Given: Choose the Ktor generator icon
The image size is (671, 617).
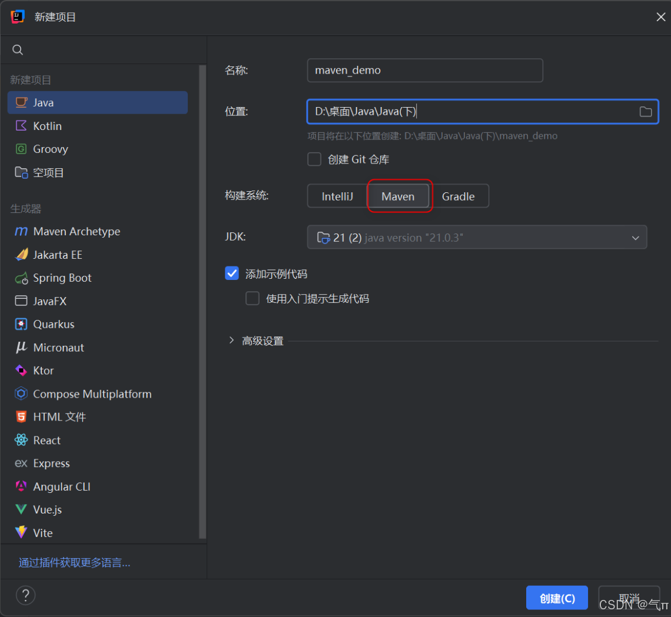Looking at the screenshot, I should click(21, 371).
